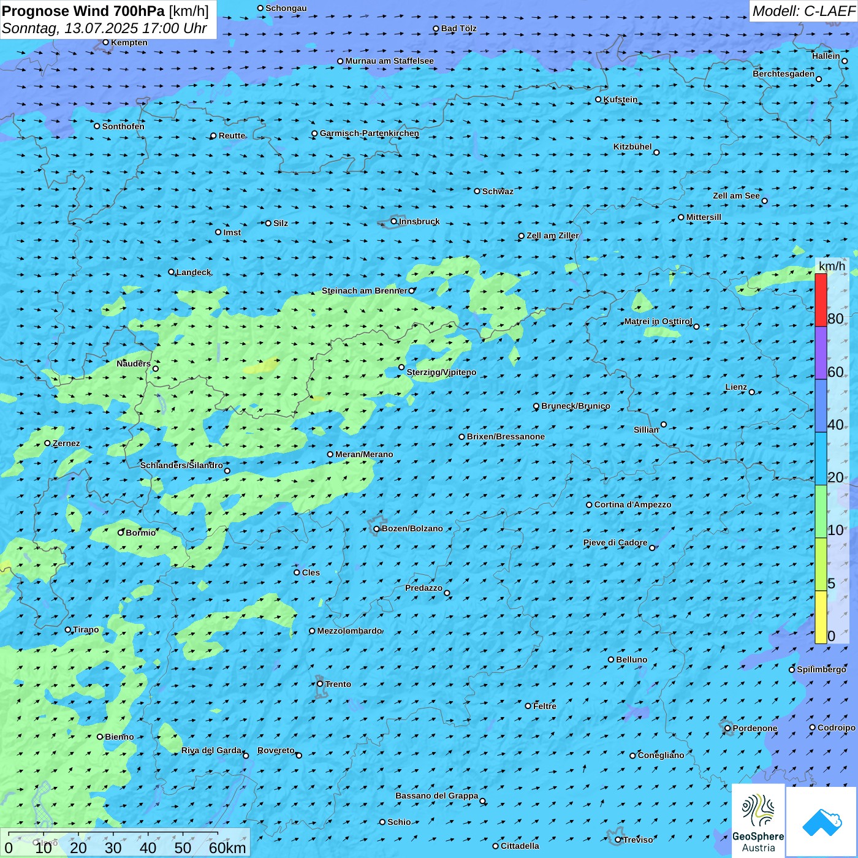The height and width of the screenshot is (858, 858).
Task: Click the Tirano city marker
Action: [68, 629]
